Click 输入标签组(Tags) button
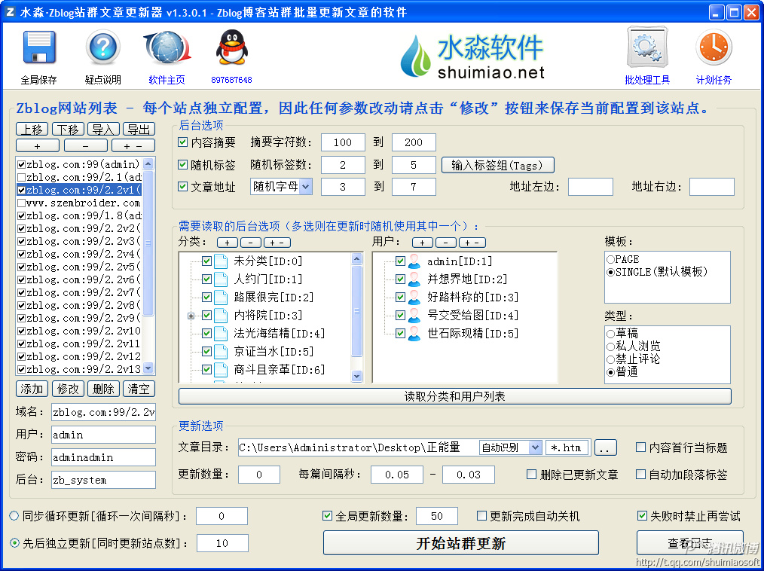This screenshot has width=764, height=571. tap(498, 165)
